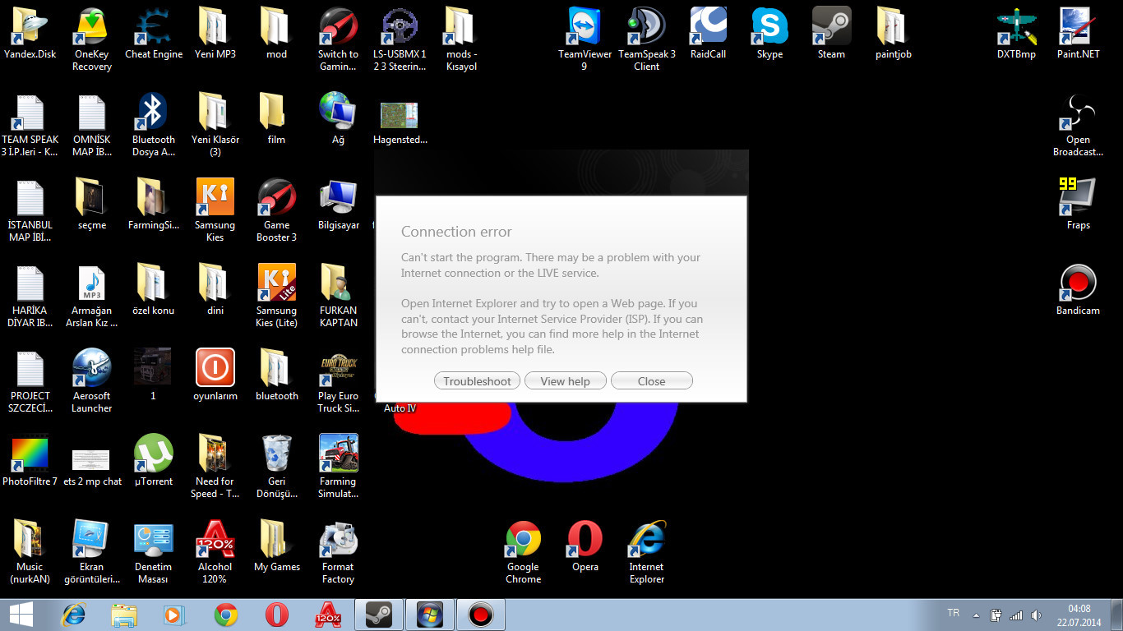Click the TR language indicator

pyautogui.click(x=954, y=613)
